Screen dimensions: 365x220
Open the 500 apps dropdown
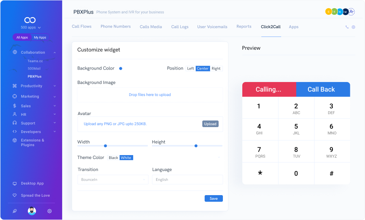tap(31, 28)
